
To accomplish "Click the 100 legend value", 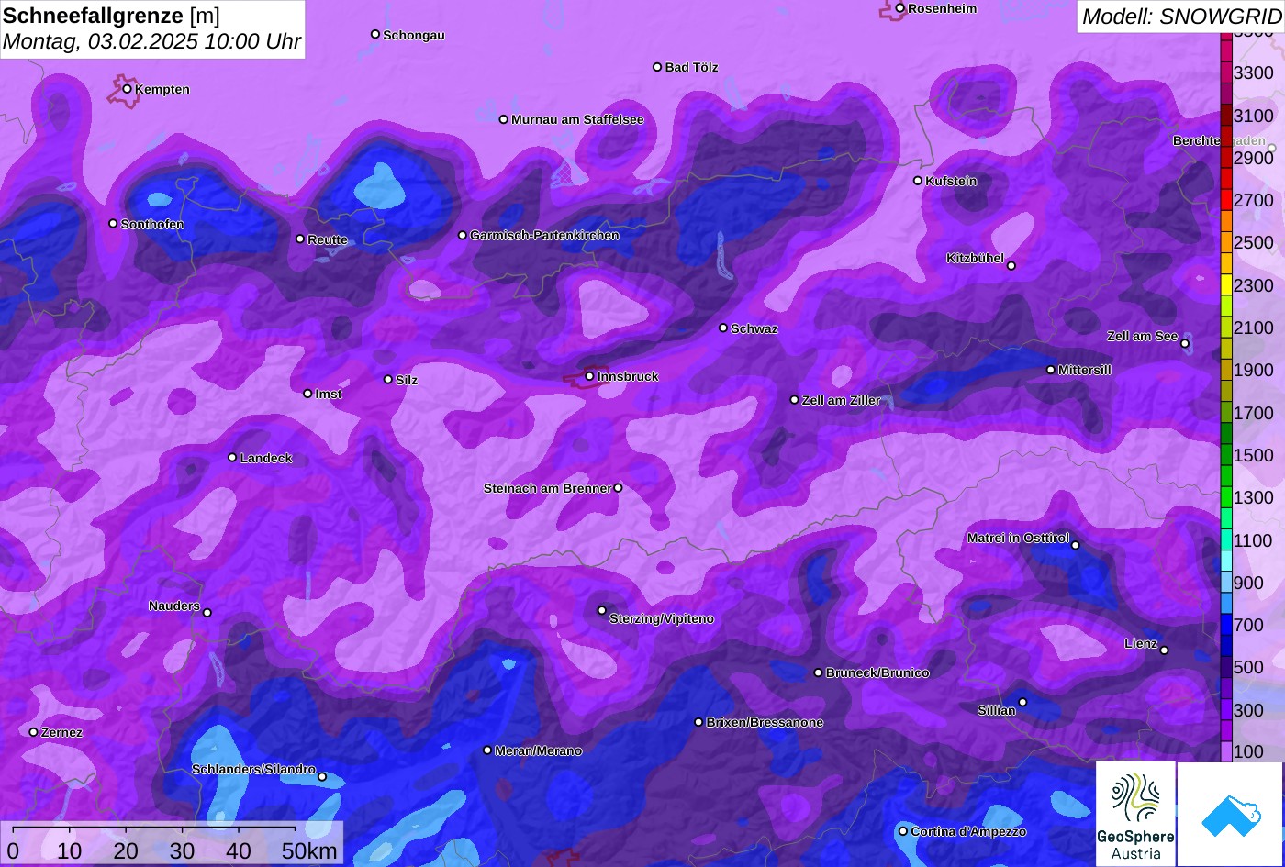I will click(x=1248, y=752).
